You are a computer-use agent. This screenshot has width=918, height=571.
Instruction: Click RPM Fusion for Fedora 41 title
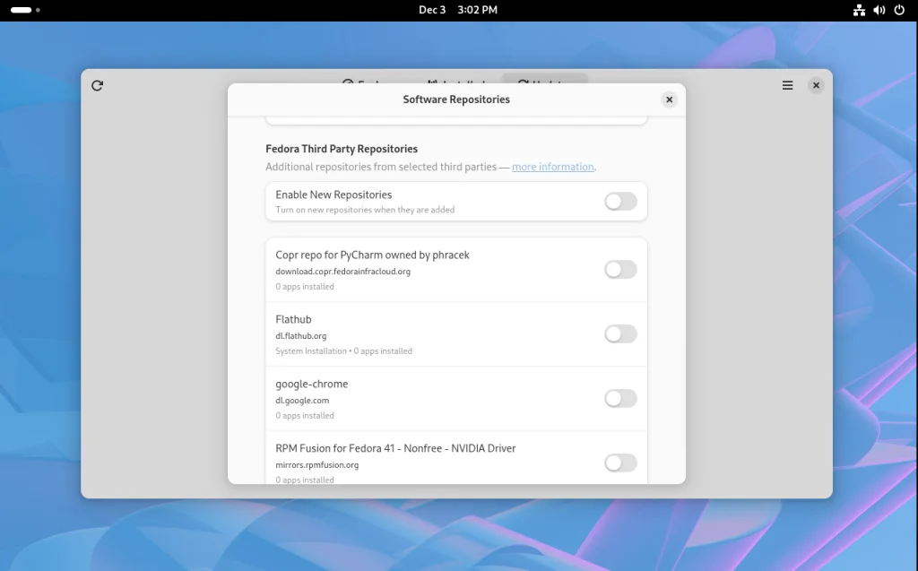pos(395,448)
